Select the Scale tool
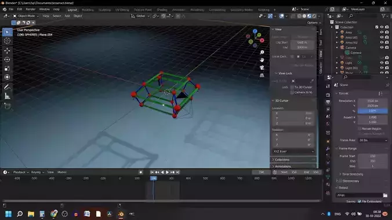 click(x=7, y=68)
